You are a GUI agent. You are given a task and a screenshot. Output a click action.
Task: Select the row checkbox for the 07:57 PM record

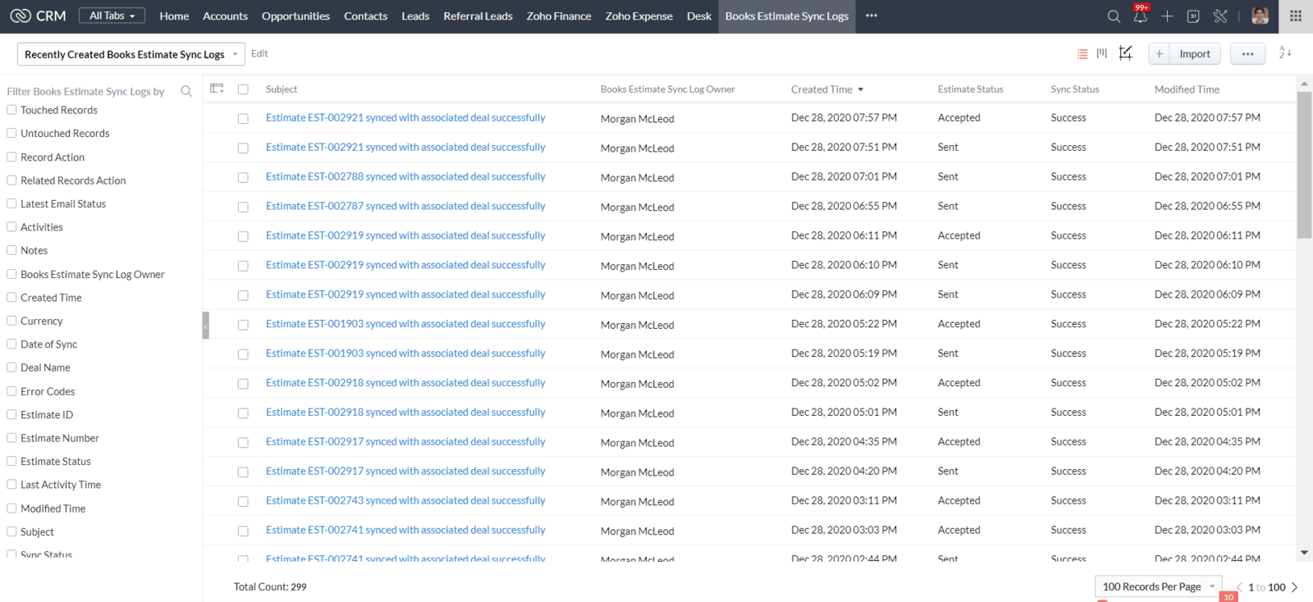tap(243, 119)
